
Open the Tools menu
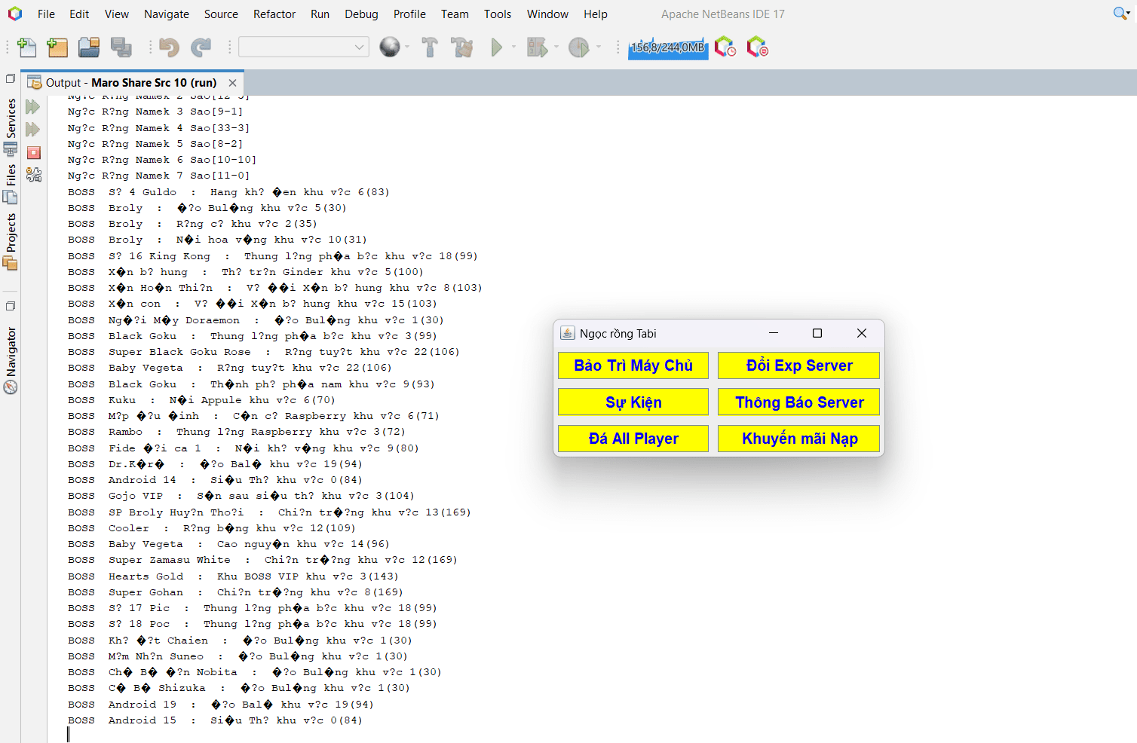498,14
